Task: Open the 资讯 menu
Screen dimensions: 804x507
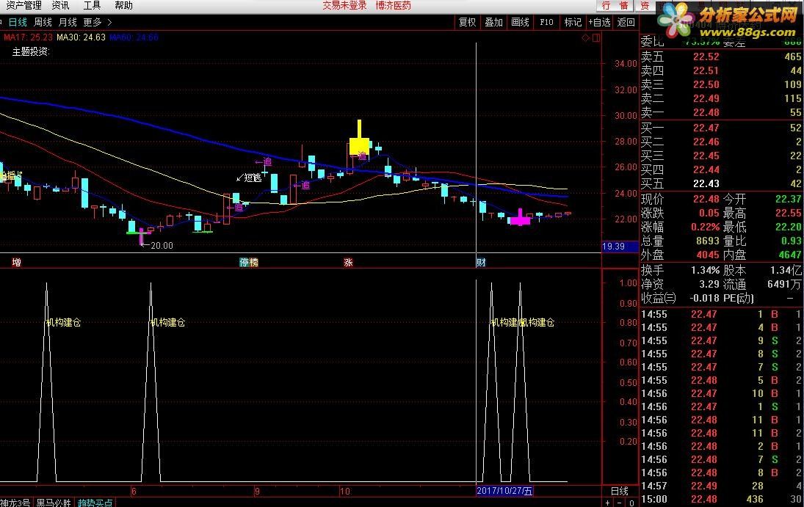Action: 60,6
